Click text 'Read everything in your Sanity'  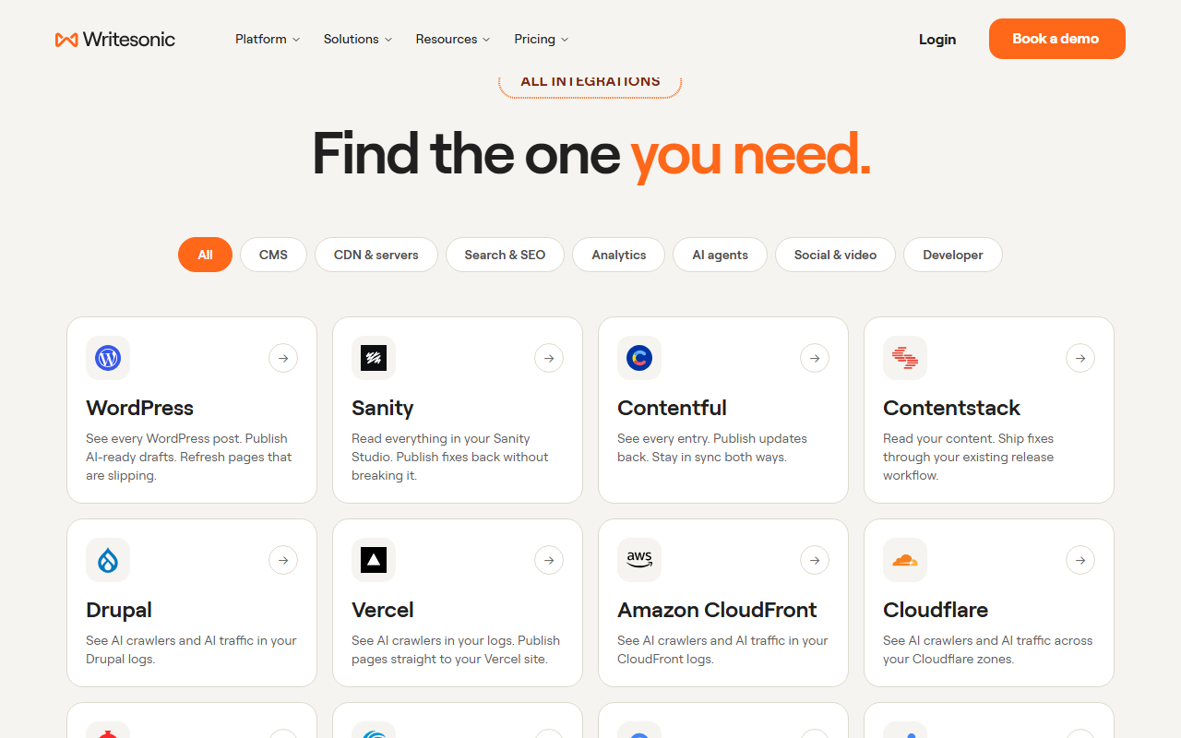pos(441,438)
